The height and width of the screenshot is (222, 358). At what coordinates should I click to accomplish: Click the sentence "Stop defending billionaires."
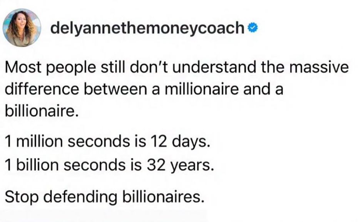pyautogui.click(x=104, y=197)
